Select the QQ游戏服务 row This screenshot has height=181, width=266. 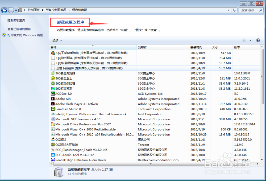155,58
